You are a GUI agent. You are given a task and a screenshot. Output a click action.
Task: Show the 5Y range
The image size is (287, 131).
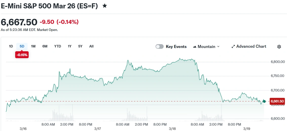click(x=80, y=46)
